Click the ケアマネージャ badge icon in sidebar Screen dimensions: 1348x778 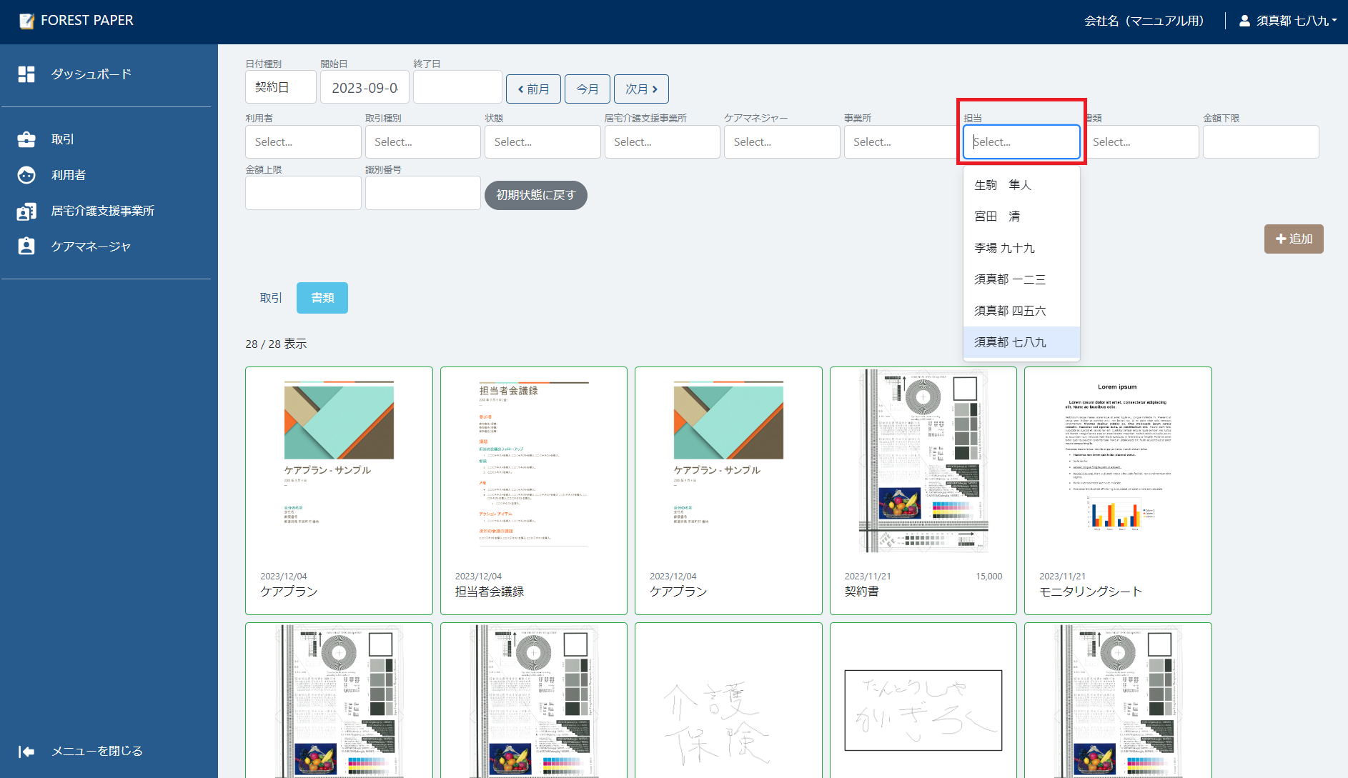pyautogui.click(x=26, y=246)
